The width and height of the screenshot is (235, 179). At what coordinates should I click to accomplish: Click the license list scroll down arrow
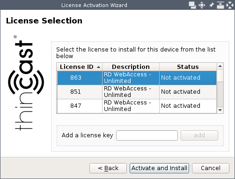(x=220, y=110)
